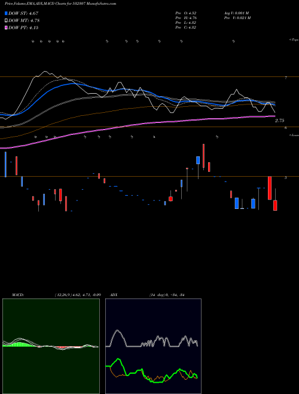Select the 'DOW MT: 4.78' legend text
The width and height of the screenshot is (299, 394).
24,21
